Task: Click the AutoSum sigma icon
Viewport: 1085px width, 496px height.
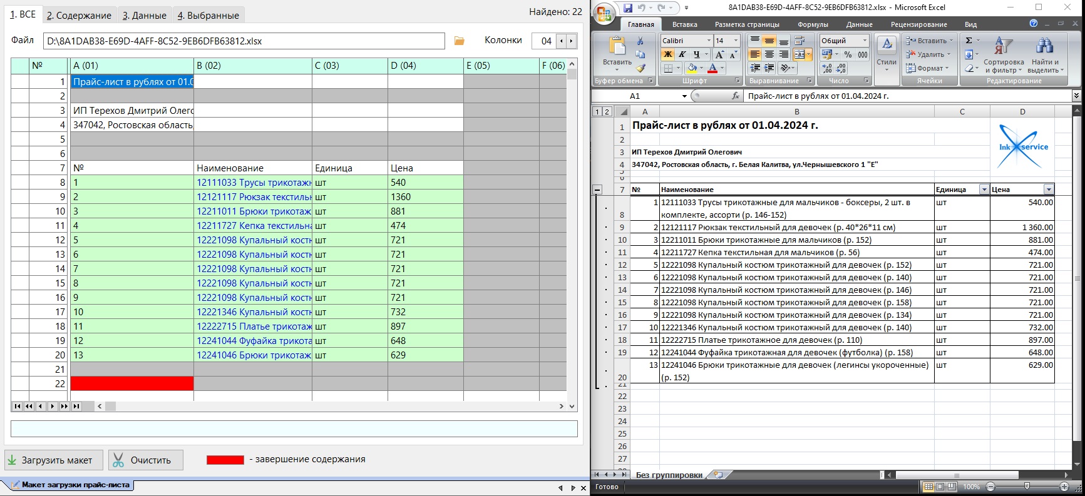Action: (969, 41)
